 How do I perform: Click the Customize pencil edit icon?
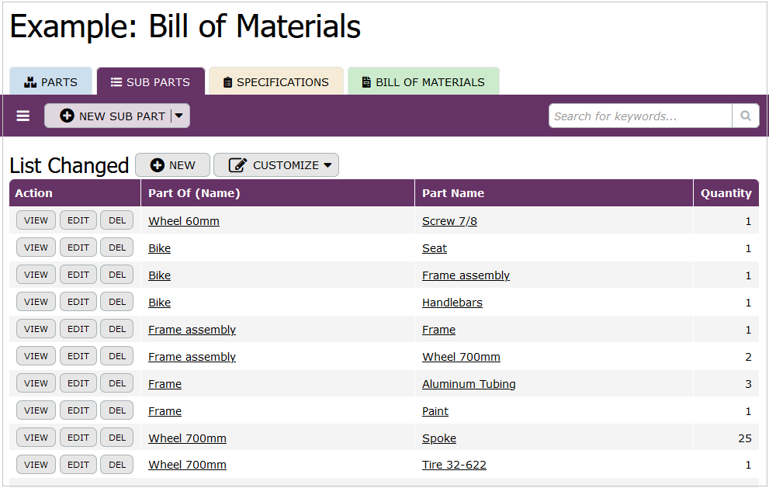point(238,165)
